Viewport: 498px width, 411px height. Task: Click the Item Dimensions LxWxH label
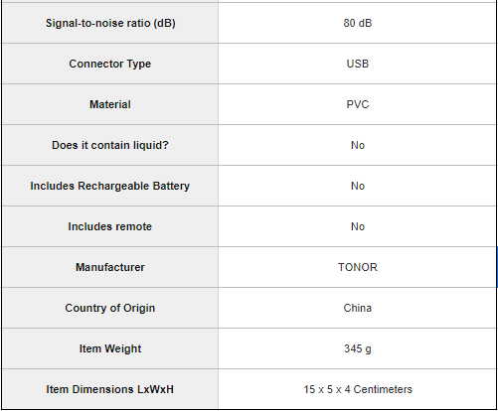point(110,389)
